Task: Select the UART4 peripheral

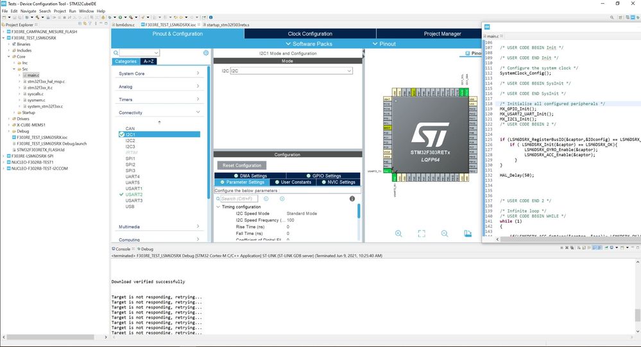Action: (x=132, y=177)
